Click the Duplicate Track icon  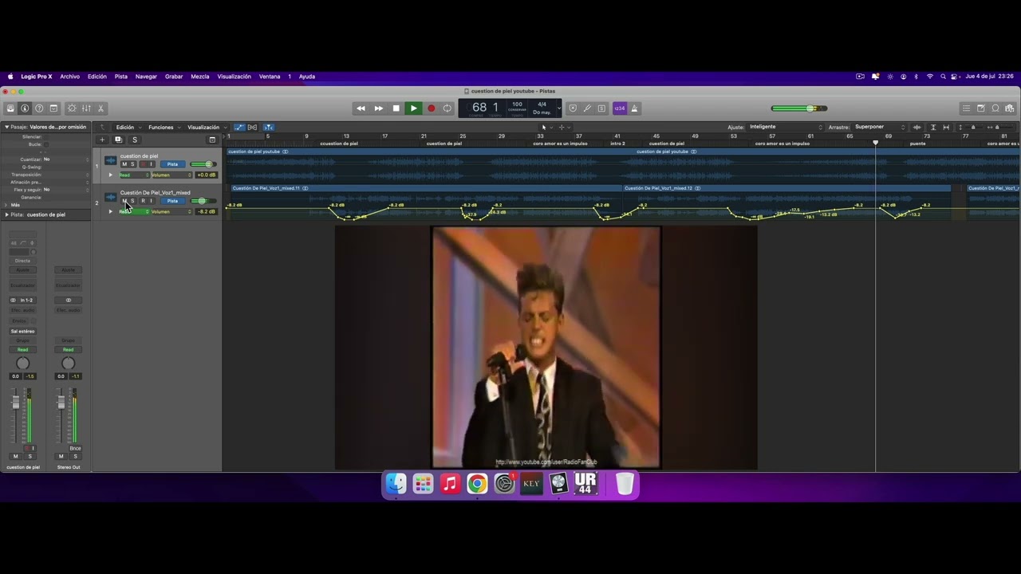point(118,140)
